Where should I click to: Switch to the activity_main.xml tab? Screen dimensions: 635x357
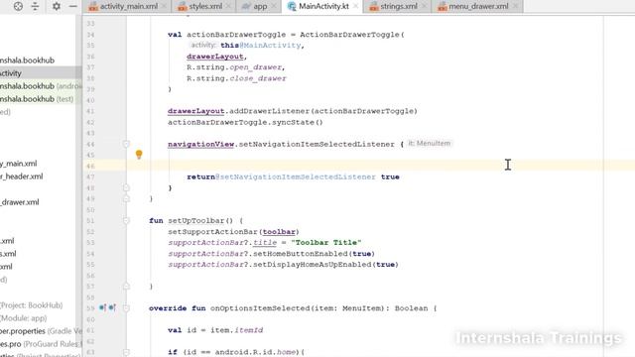coord(129,6)
